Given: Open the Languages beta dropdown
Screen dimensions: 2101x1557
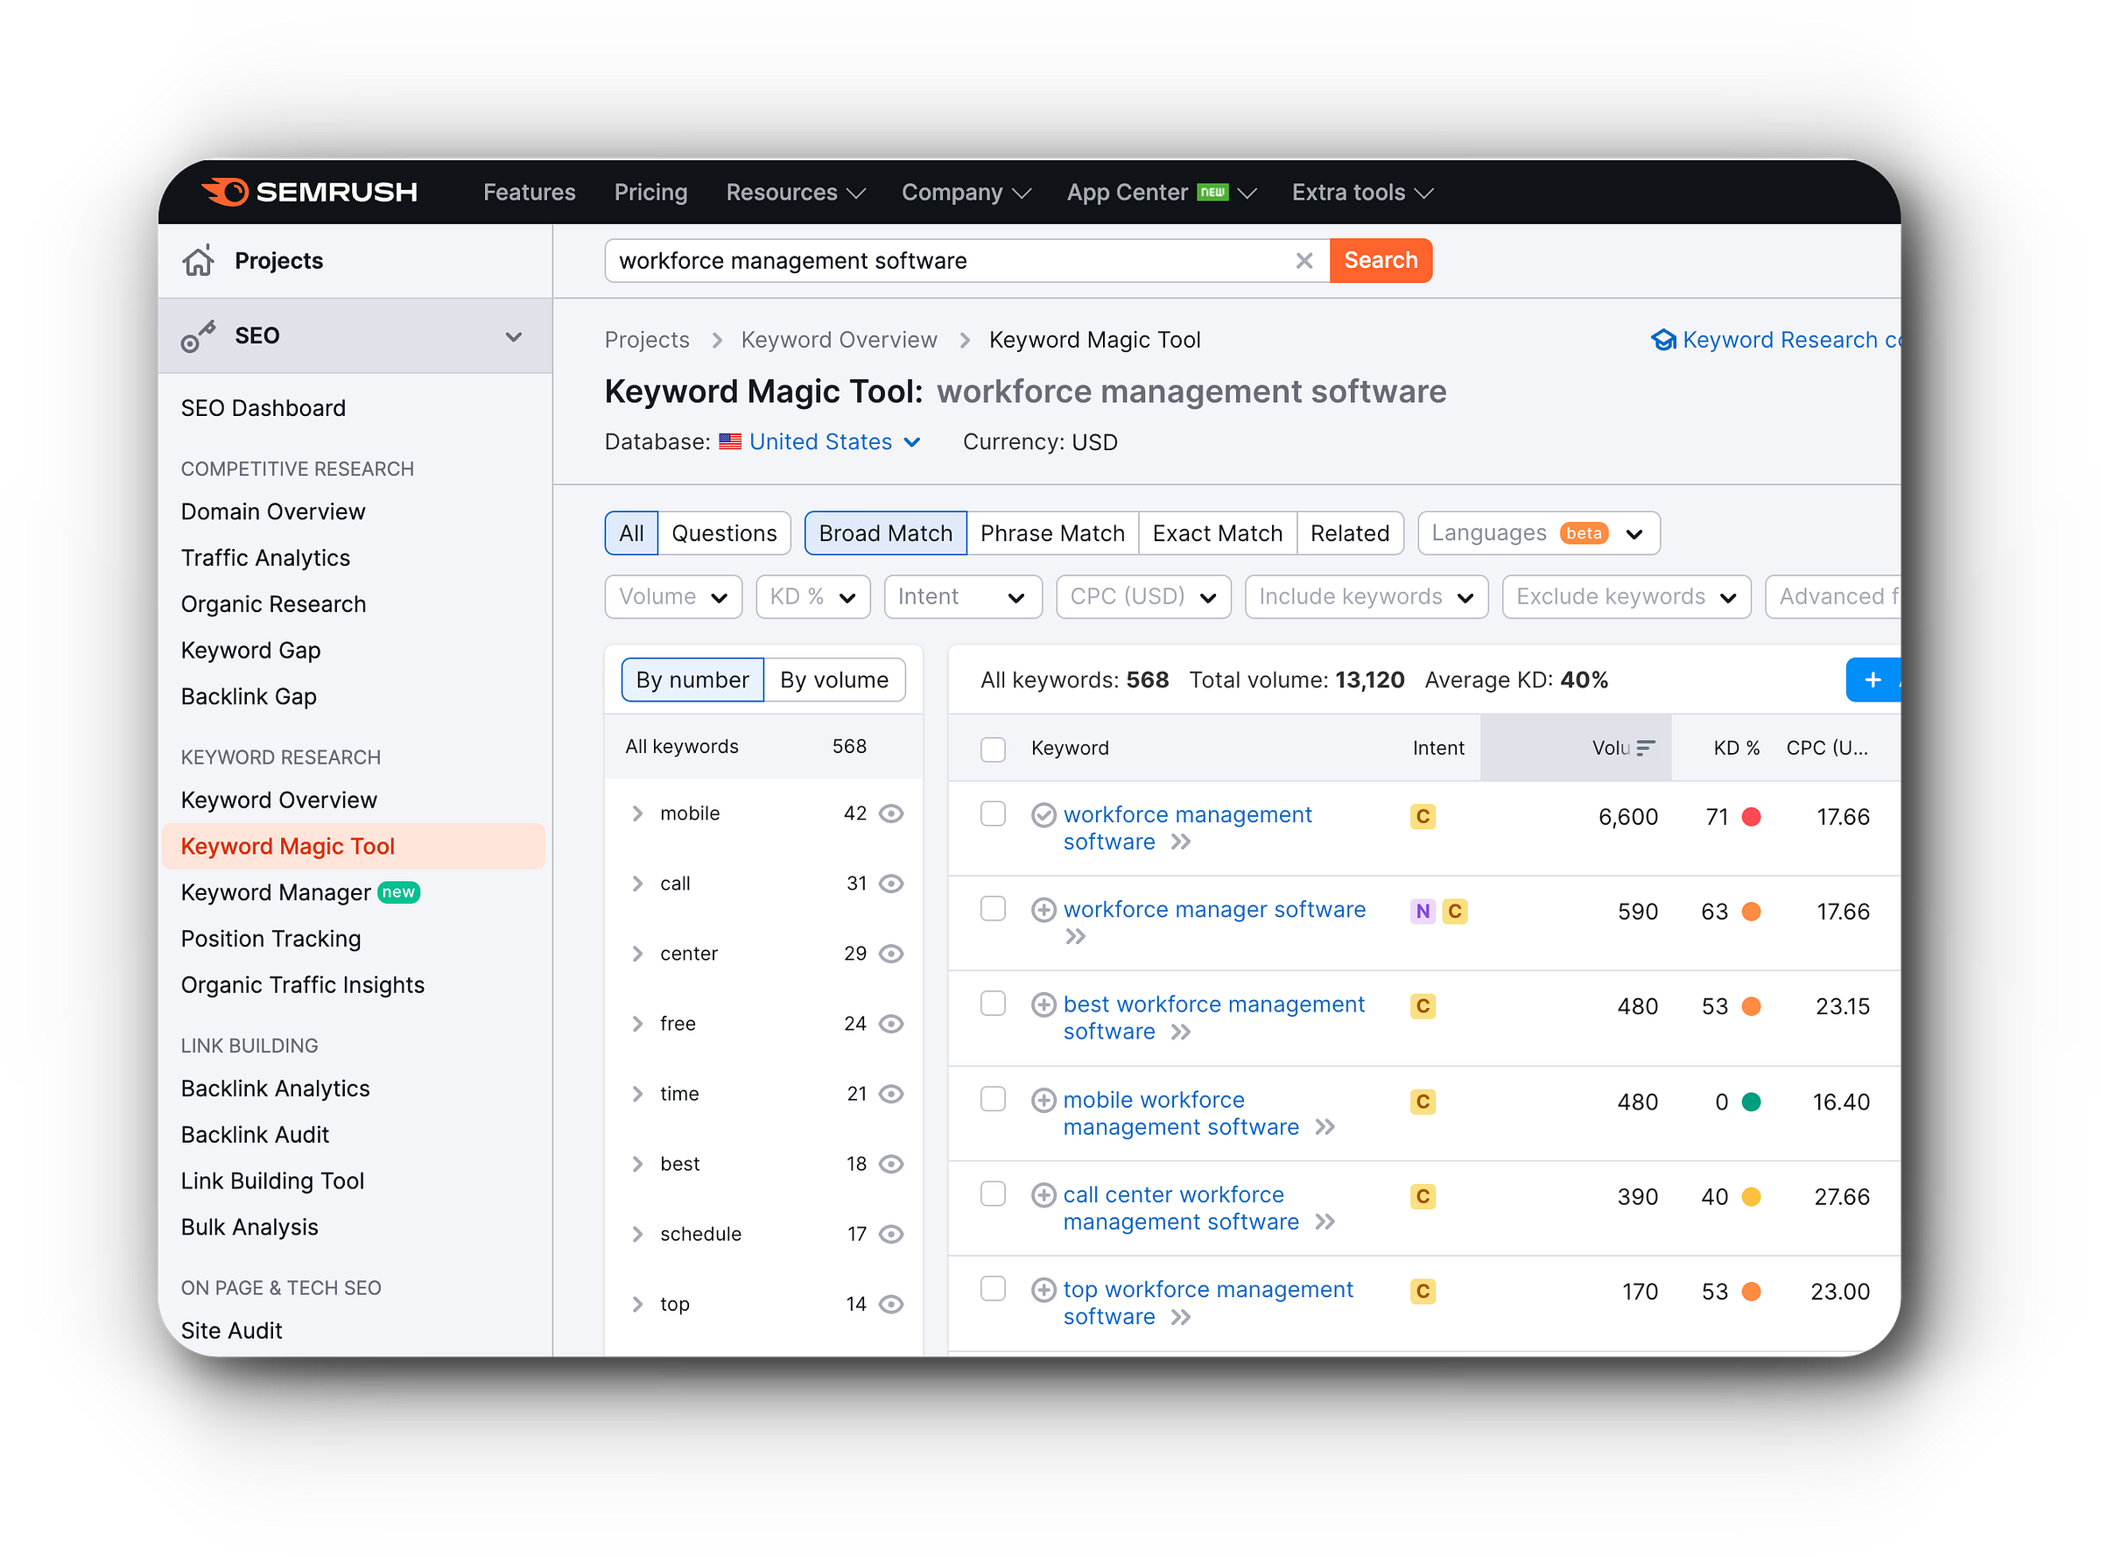Looking at the screenshot, I should [1540, 533].
